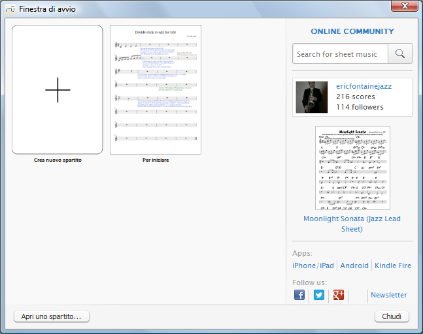This screenshot has width=423, height=334.
Task: Click the ONLINE COMMUNITY heading
Action: pyautogui.click(x=352, y=31)
